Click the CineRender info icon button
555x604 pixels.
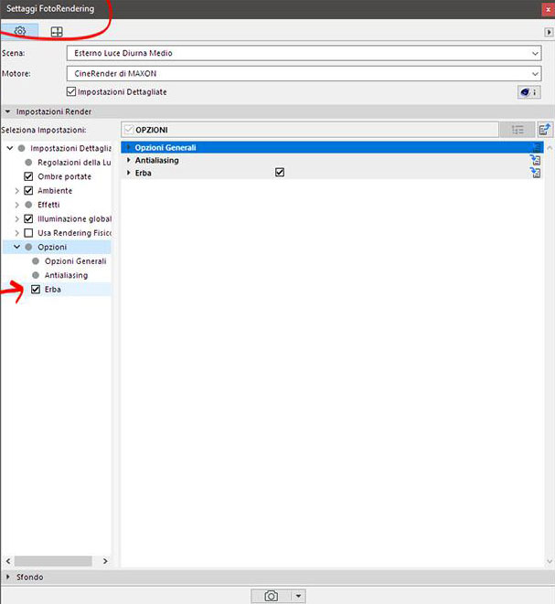(x=528, y=92)
